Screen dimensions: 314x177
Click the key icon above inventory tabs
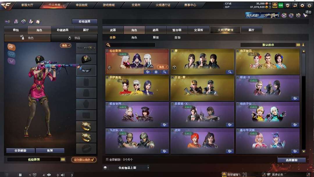click(8, 21)
